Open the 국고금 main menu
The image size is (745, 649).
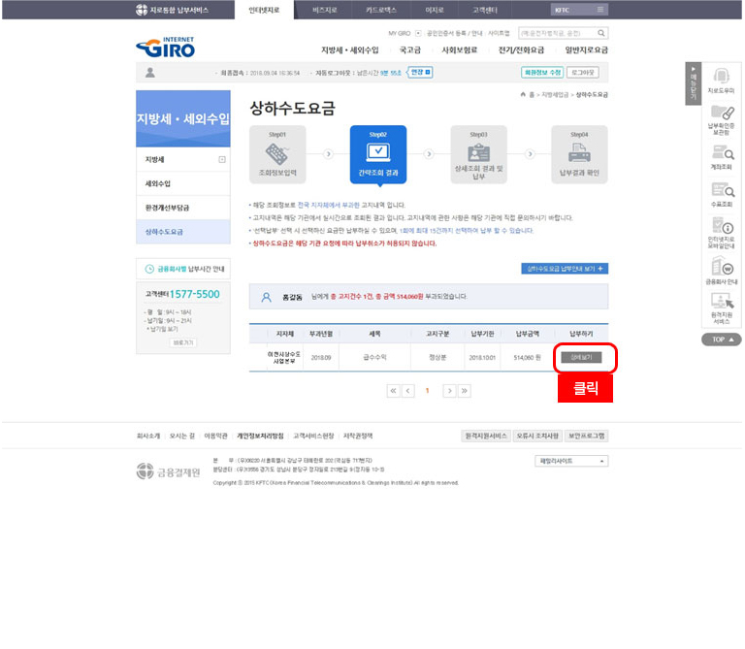click(x=410, y=49)
